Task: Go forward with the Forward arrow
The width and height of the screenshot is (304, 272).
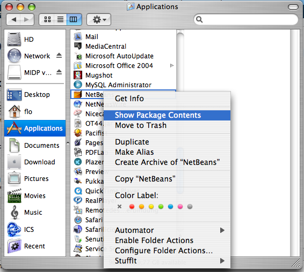Action: coord(27,19)
